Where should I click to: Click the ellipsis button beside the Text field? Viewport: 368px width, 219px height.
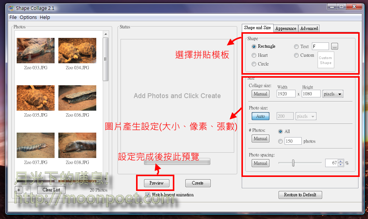tap(334, 47)
